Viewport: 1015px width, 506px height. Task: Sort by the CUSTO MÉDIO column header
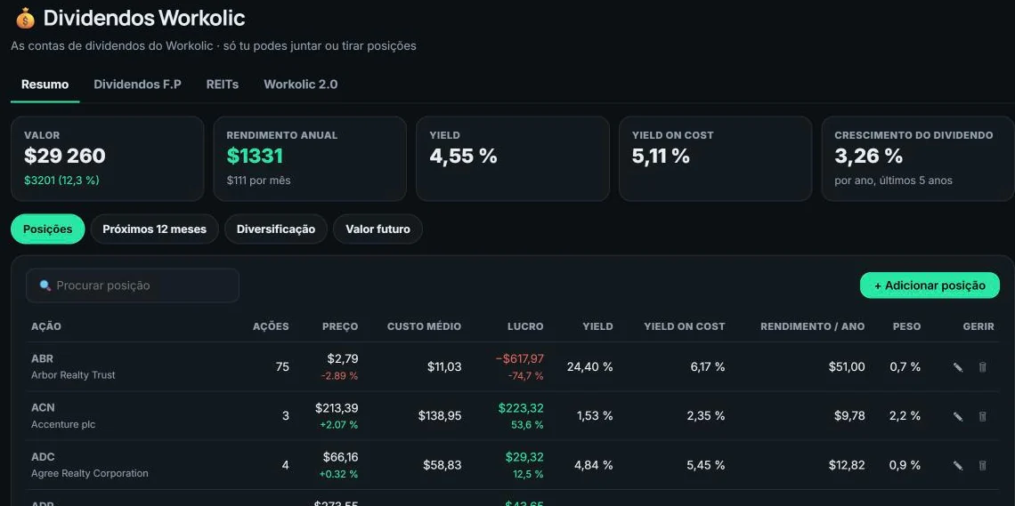click(x=424, y=326)
